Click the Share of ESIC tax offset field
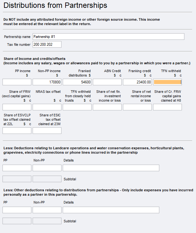Image resolution: width=196 pixels, height=233 pixels. 47,131
